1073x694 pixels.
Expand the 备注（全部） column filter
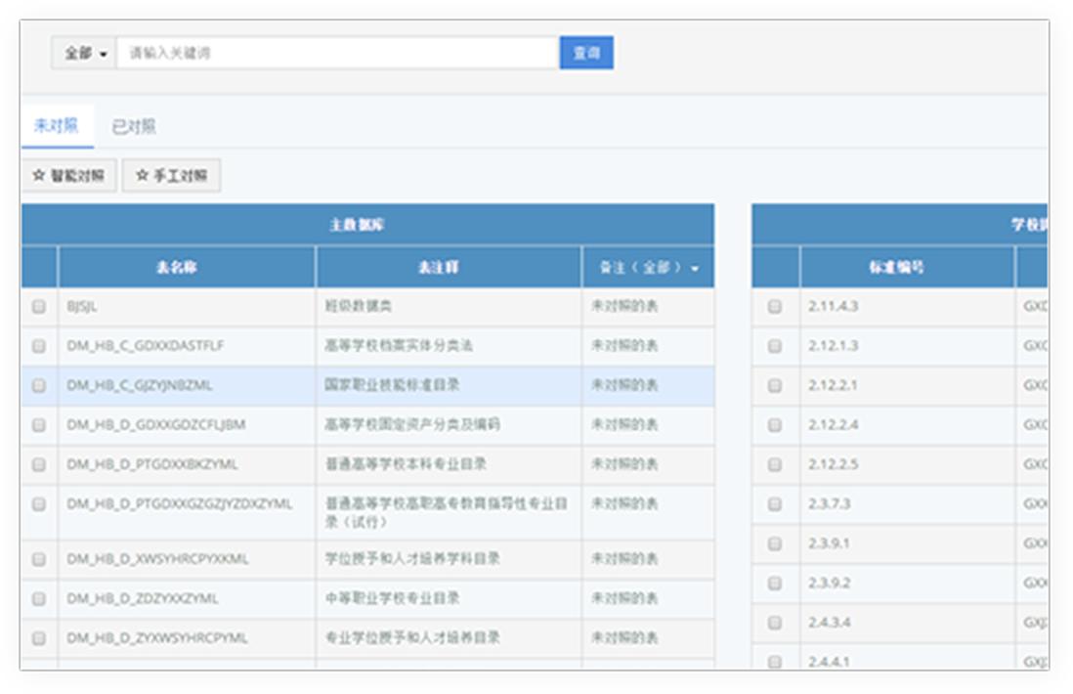(x=649, y=268)
